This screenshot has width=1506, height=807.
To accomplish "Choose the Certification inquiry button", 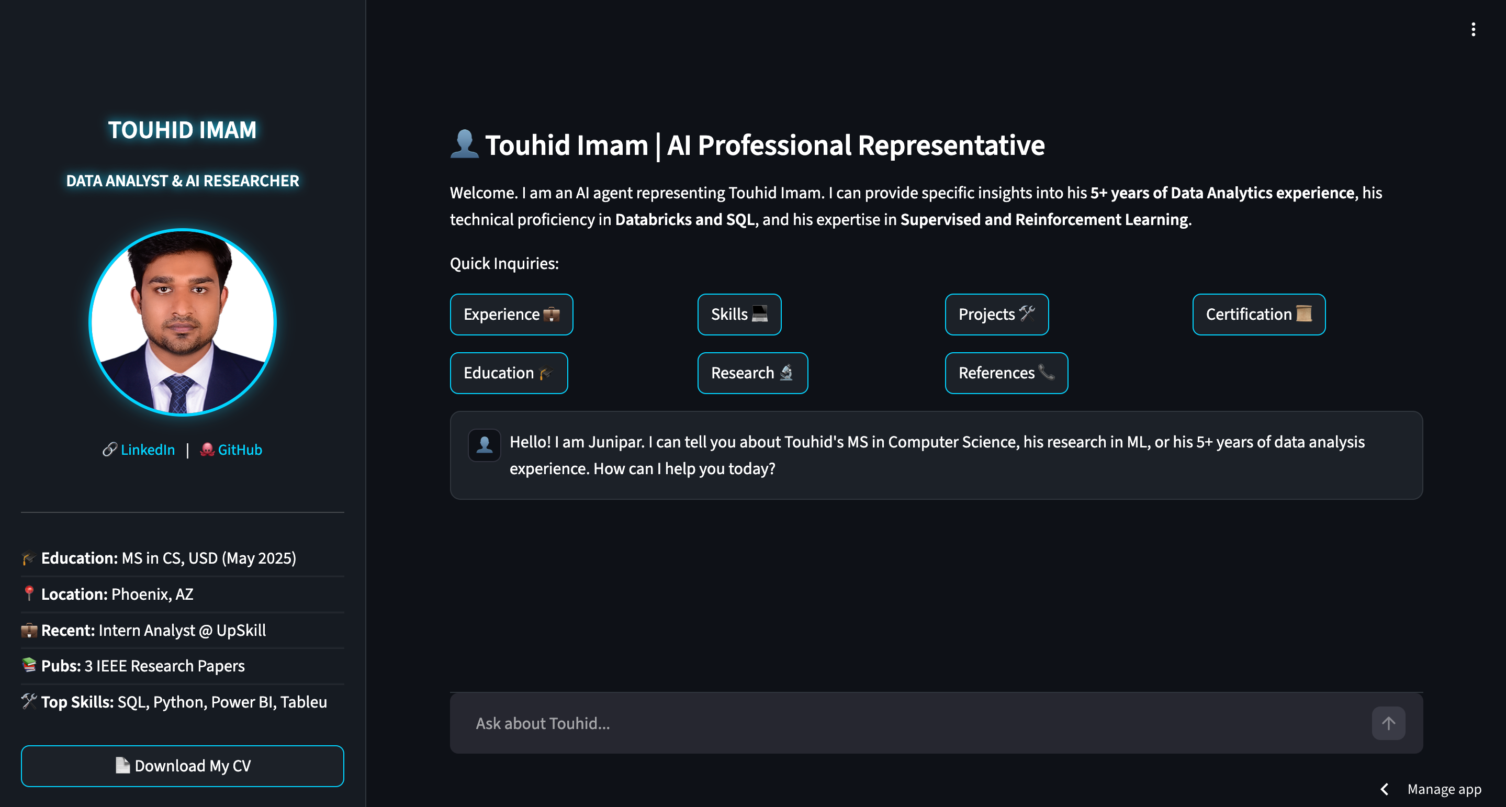I will pyautogui.click(x=1258, y=314).
